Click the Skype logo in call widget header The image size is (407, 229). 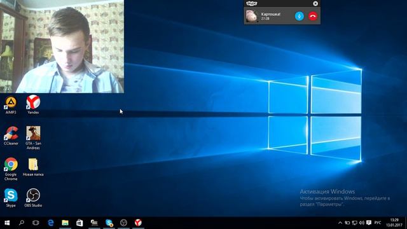click(252, 3)
